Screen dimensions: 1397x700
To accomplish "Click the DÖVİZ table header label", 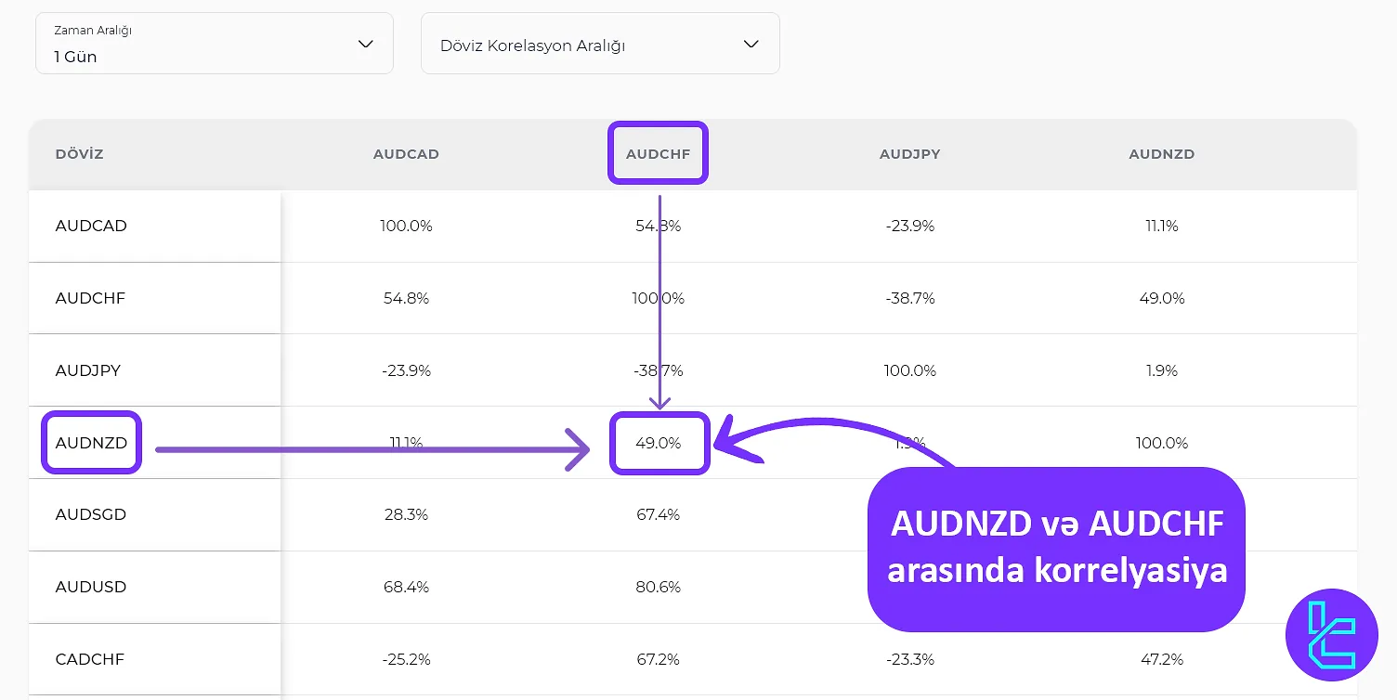I will [79, 154].
